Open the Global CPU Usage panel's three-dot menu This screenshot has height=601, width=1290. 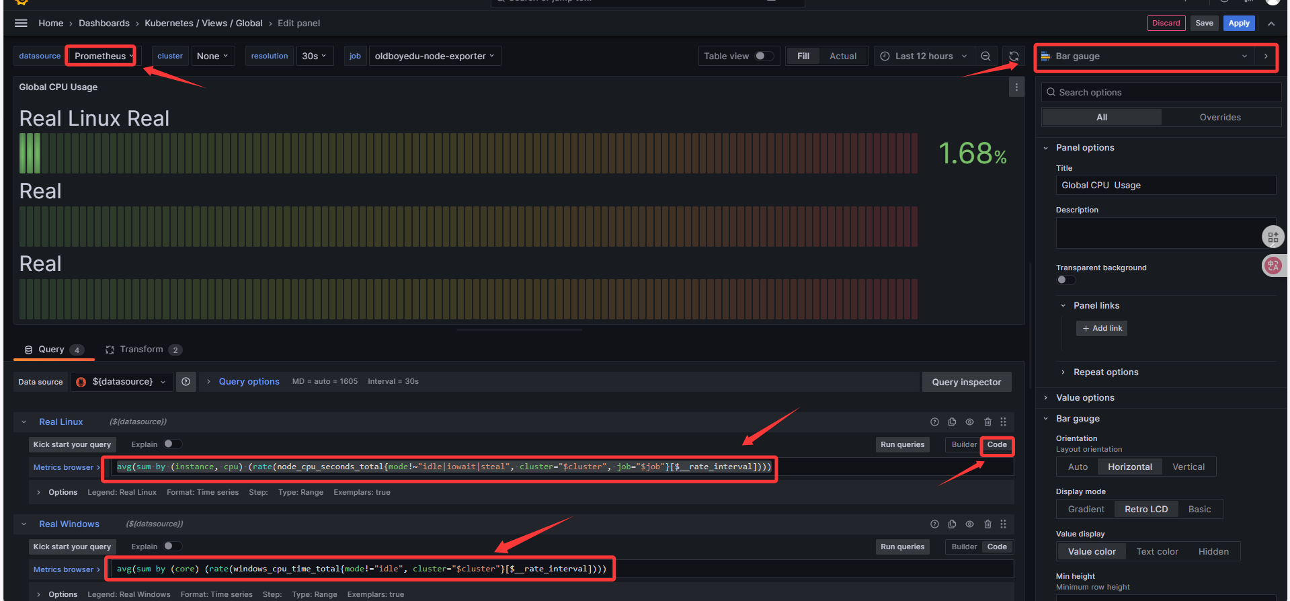(x=1016, y=87)
